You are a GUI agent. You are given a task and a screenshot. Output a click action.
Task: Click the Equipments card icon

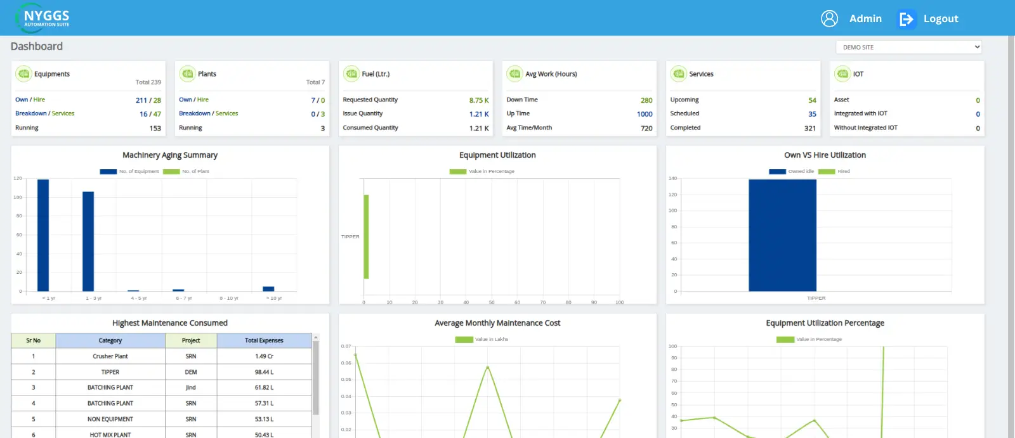pos(23,74)
